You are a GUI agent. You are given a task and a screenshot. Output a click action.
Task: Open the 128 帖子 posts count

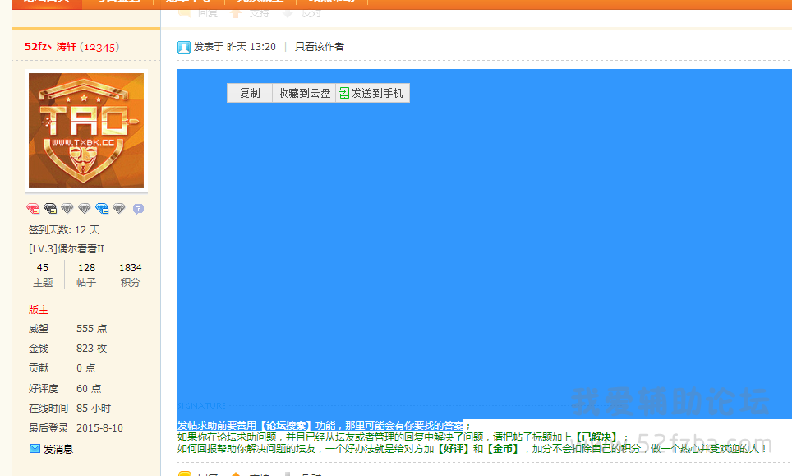[86, 275]
